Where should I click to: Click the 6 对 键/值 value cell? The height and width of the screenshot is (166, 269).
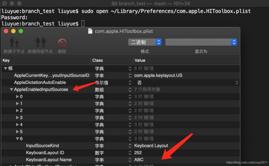click(x=144, y=68)
